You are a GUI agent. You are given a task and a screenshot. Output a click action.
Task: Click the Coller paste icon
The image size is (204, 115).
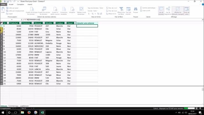(3, 10)
